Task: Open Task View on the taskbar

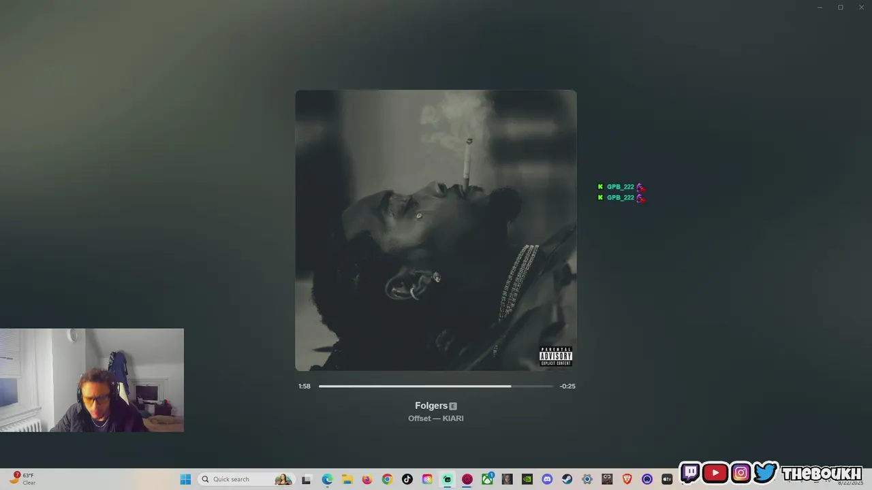Action: click(307, 479)
